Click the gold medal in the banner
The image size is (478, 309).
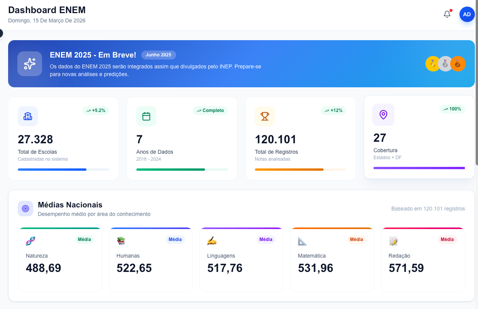(x=432, y=64)
